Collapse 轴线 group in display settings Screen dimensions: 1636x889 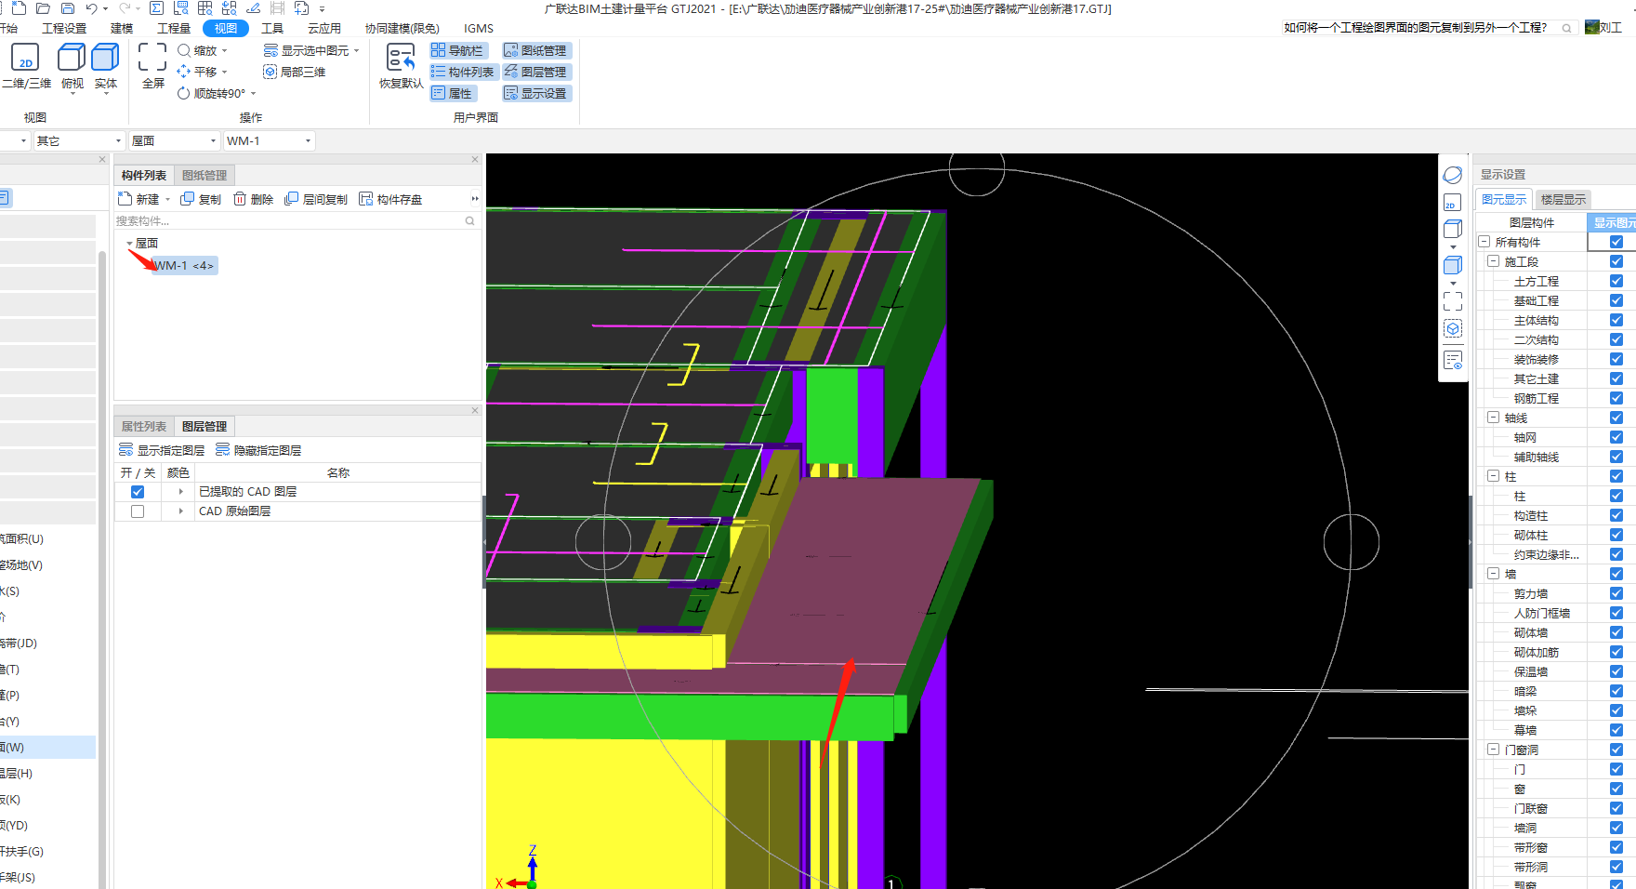tap(1493, 418)
